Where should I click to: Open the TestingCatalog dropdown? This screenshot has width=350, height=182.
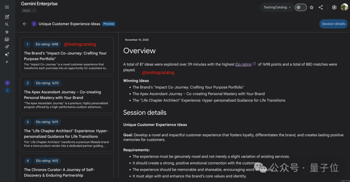point(277,7)
